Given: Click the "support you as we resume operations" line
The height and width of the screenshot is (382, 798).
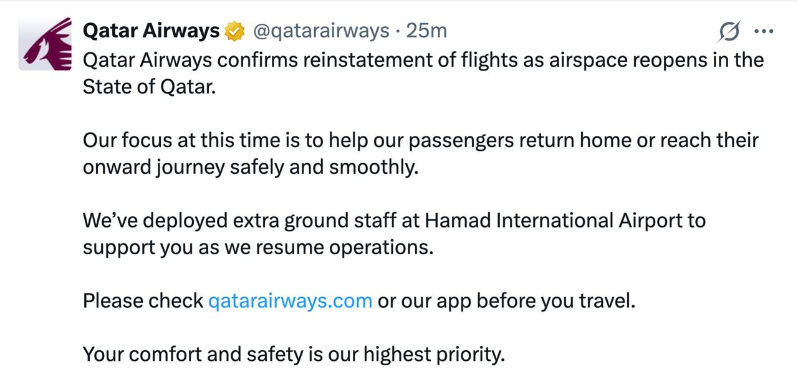Looking at the screenshot, I should (257, 247).
